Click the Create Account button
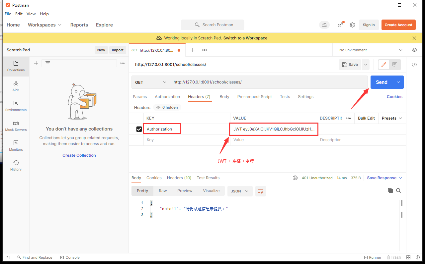The height and width of the screenshot is (264, 425). [x=398, y=25]
